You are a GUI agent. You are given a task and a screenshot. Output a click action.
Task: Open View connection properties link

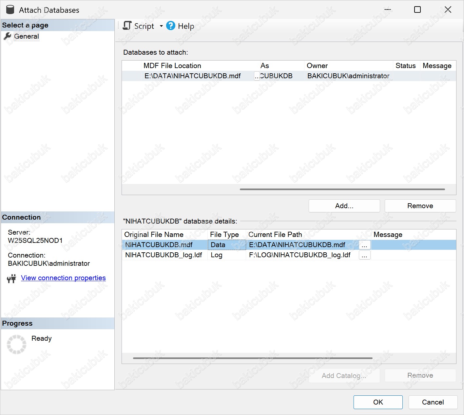tap(63, 278)
